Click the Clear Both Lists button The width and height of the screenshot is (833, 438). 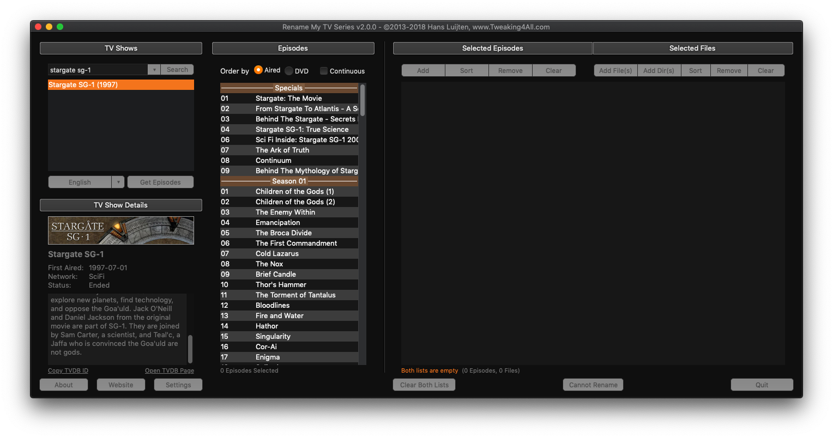[424, 385]
